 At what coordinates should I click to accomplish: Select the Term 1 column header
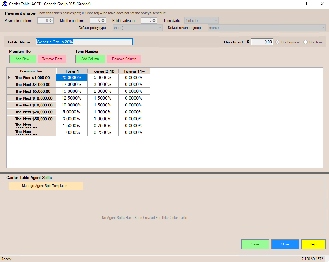click(72, 71)
